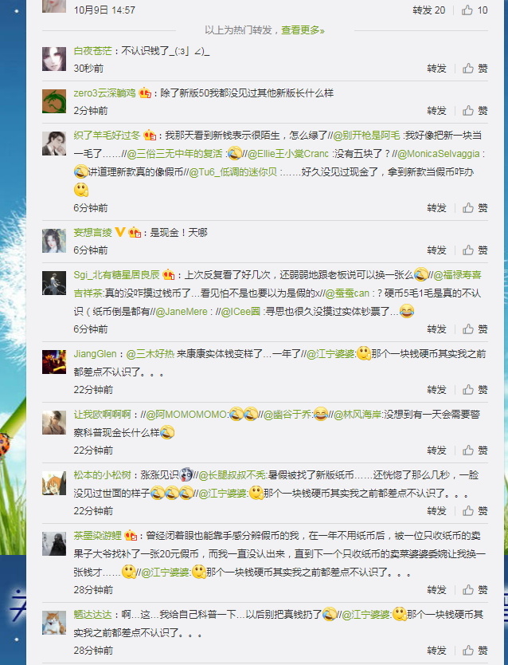Click 转发 on 让我欧啊啊啊's comment
The image size is (508, 665).
(436, 451)
